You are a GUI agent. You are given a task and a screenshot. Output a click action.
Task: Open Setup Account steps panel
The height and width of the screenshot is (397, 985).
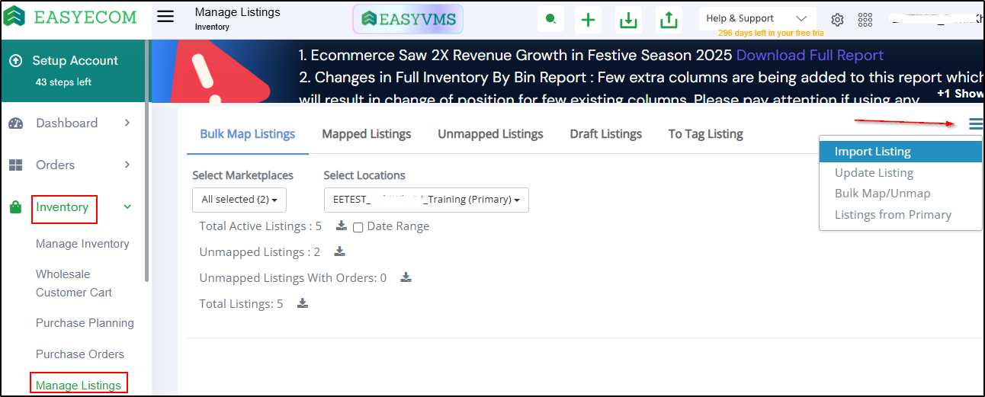[75, 69]
